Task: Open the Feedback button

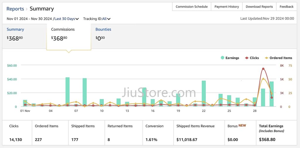Action: pos(286,7)
